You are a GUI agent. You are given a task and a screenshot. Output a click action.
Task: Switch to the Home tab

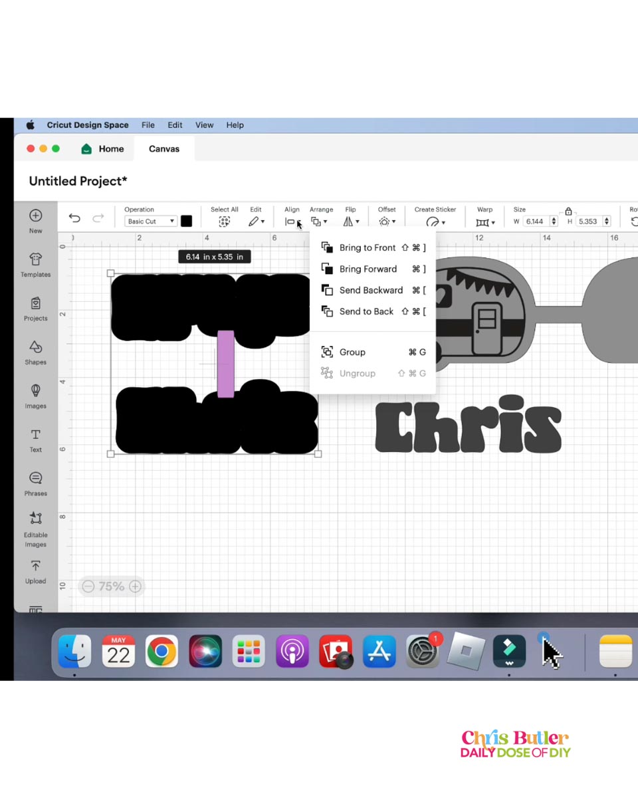[102, 149]
